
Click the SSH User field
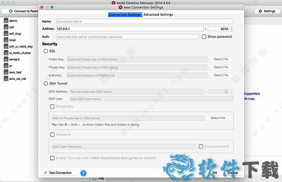click(151, 99)
